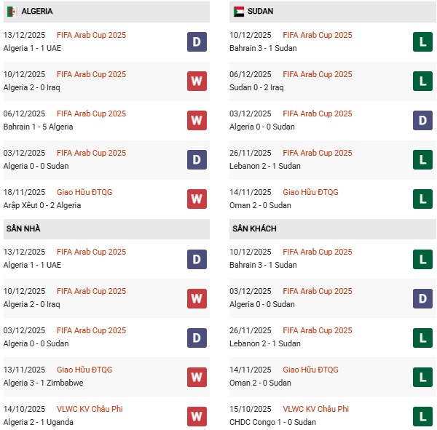Click the Bahrain 1 - 5 Algeria match result
The height and width of the screenshot is (430, 437).
pos(38,127)
